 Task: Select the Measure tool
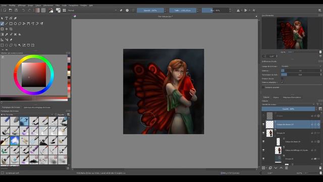(7, 39)
